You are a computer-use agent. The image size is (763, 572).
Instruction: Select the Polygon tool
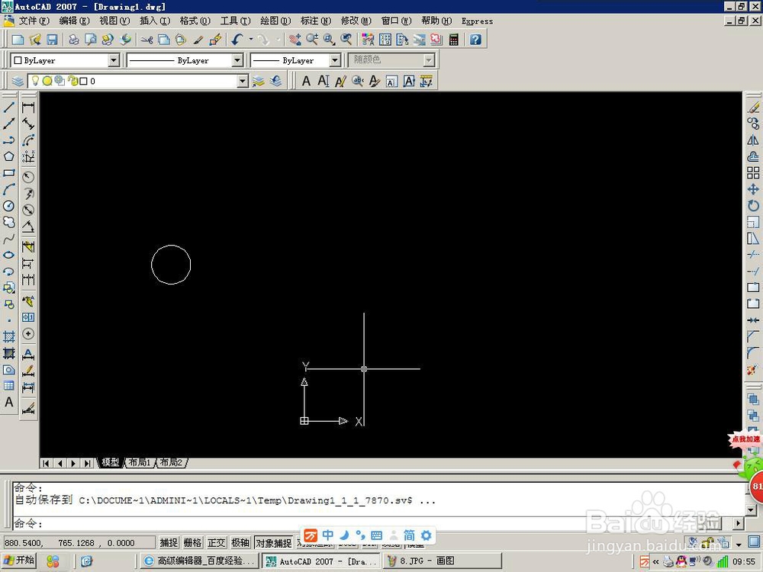pos(8,156)
